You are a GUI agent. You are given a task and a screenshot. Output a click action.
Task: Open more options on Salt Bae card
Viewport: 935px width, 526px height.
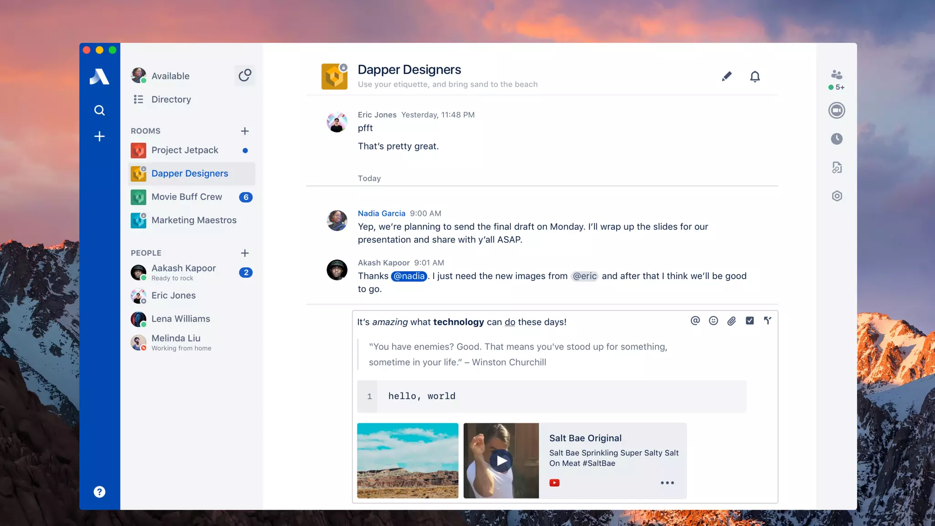pos(667,483)
